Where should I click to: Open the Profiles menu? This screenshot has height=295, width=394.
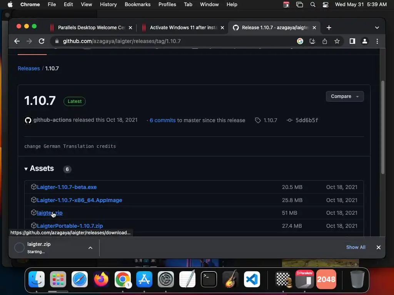[x=167, y=5]
